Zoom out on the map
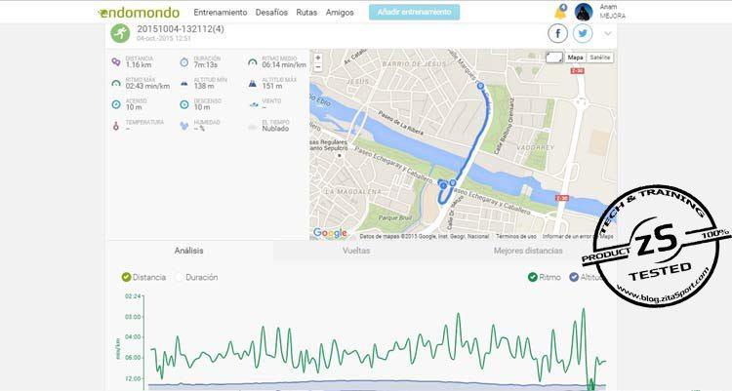The height and width of the screenshot is (391, 732). [x=318, y=67]
